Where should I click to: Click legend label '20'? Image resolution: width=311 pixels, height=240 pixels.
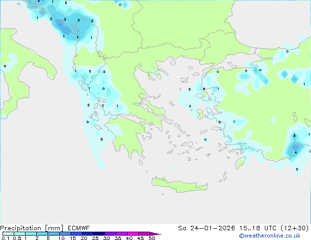point(84,238)
